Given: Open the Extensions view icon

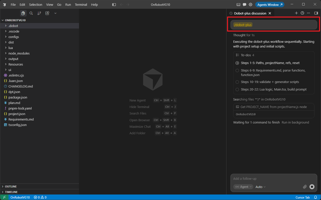Looking at the screenshot, I should 47,13.
